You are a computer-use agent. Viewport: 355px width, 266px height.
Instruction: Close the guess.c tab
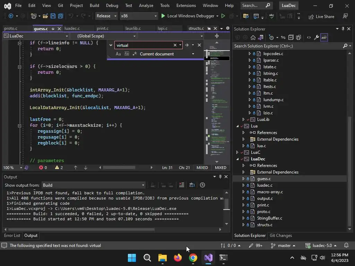59,29
